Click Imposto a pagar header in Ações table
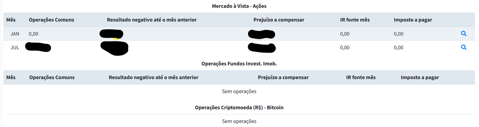The image size is (479, 127). pos(413,20)
